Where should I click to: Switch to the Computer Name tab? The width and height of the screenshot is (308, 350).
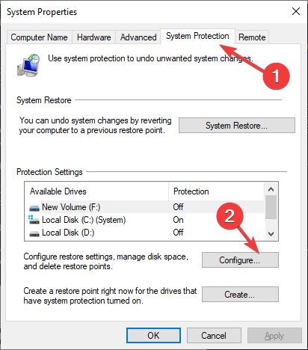pos(39,37)
